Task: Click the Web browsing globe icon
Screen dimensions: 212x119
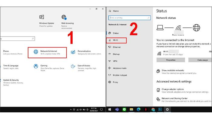Action: coord(64,17)
